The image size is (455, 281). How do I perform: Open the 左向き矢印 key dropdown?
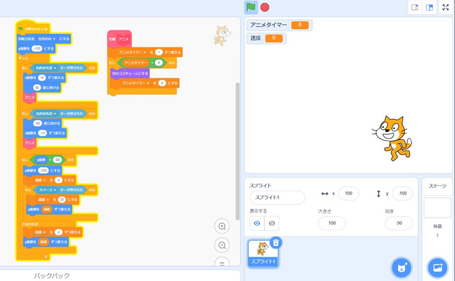coord(46,114)
